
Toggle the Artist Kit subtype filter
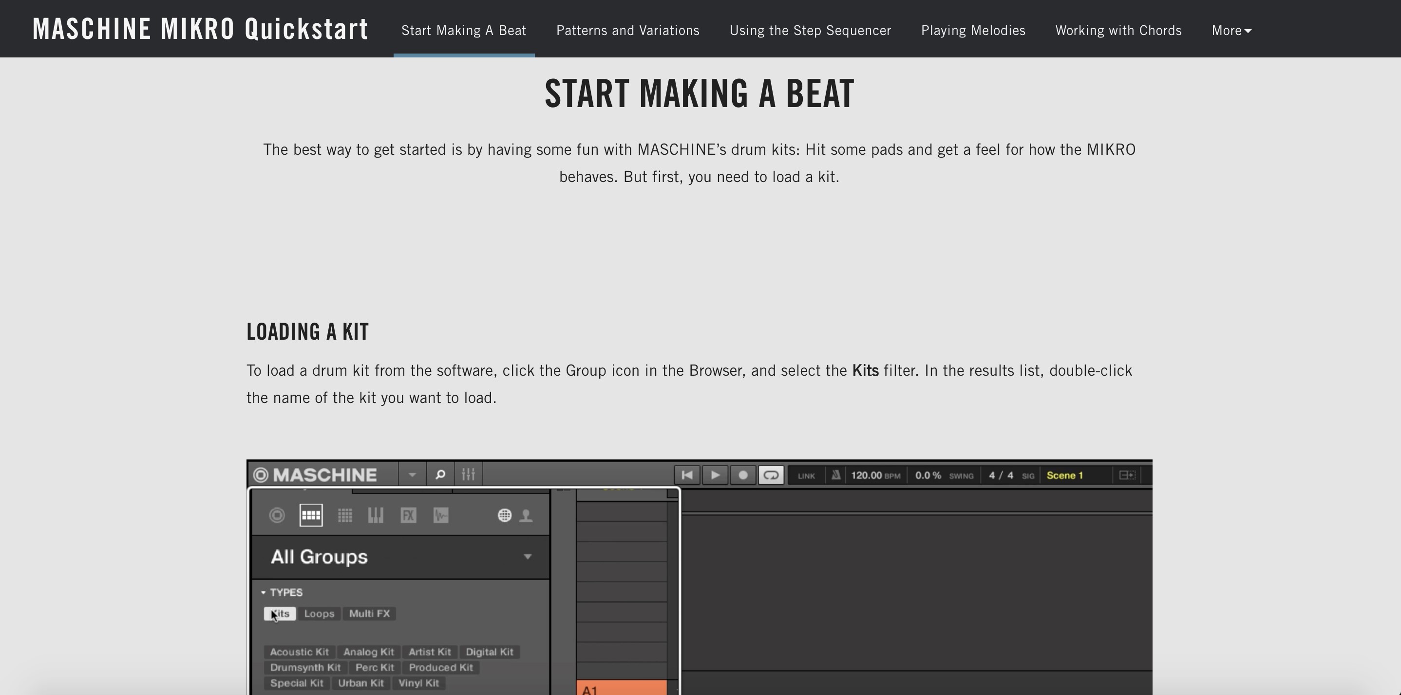pos(430,652)
